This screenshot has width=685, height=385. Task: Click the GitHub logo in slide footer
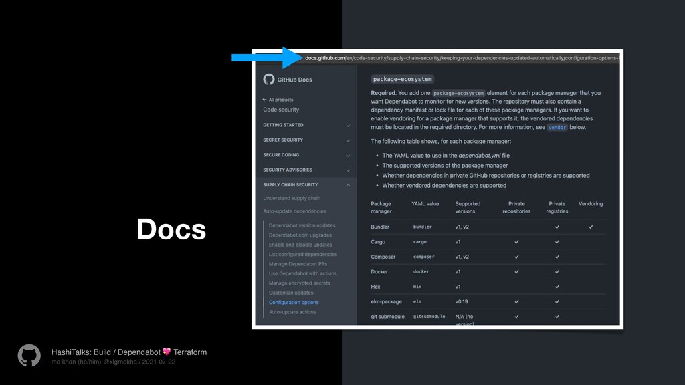coord(29,356)
